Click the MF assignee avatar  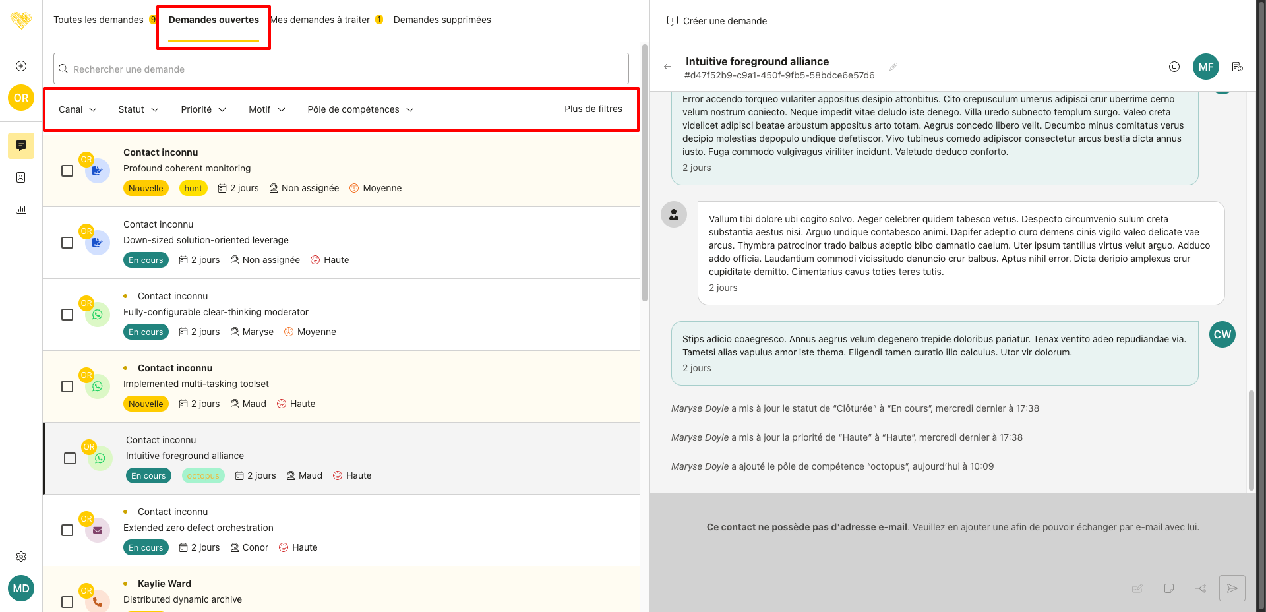(x=1205, y=67)
